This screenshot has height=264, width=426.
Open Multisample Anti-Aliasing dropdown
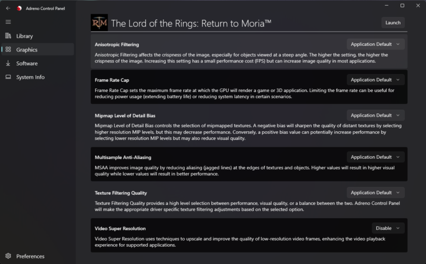pos(376,157)
